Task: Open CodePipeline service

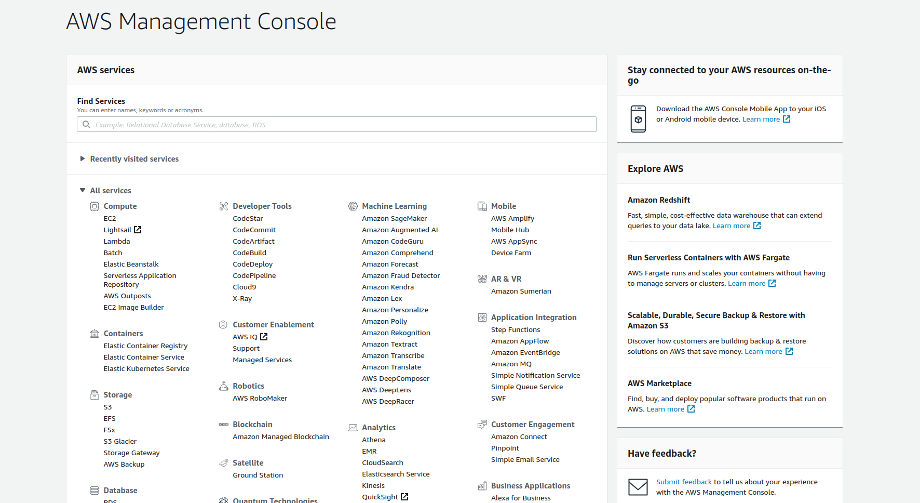Action: tap(254, 276)
